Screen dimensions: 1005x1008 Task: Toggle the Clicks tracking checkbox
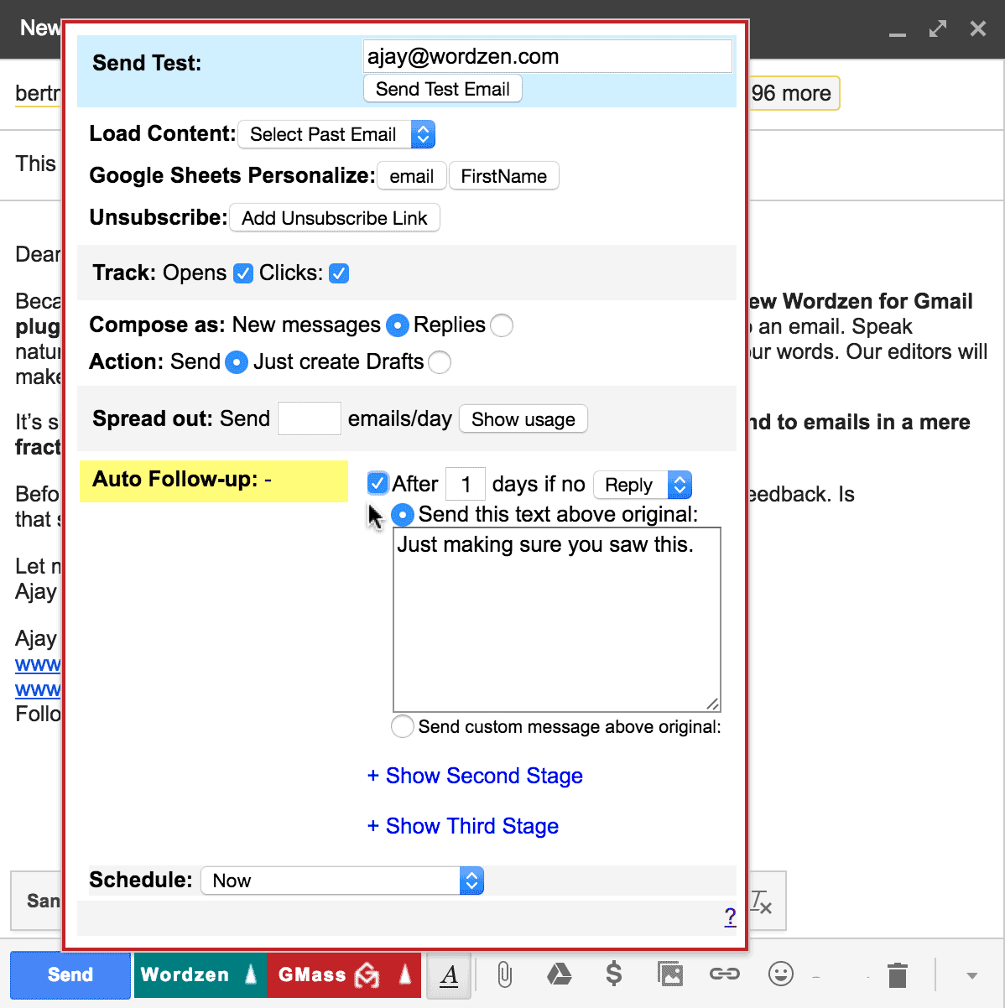click(x=339, y=273)
